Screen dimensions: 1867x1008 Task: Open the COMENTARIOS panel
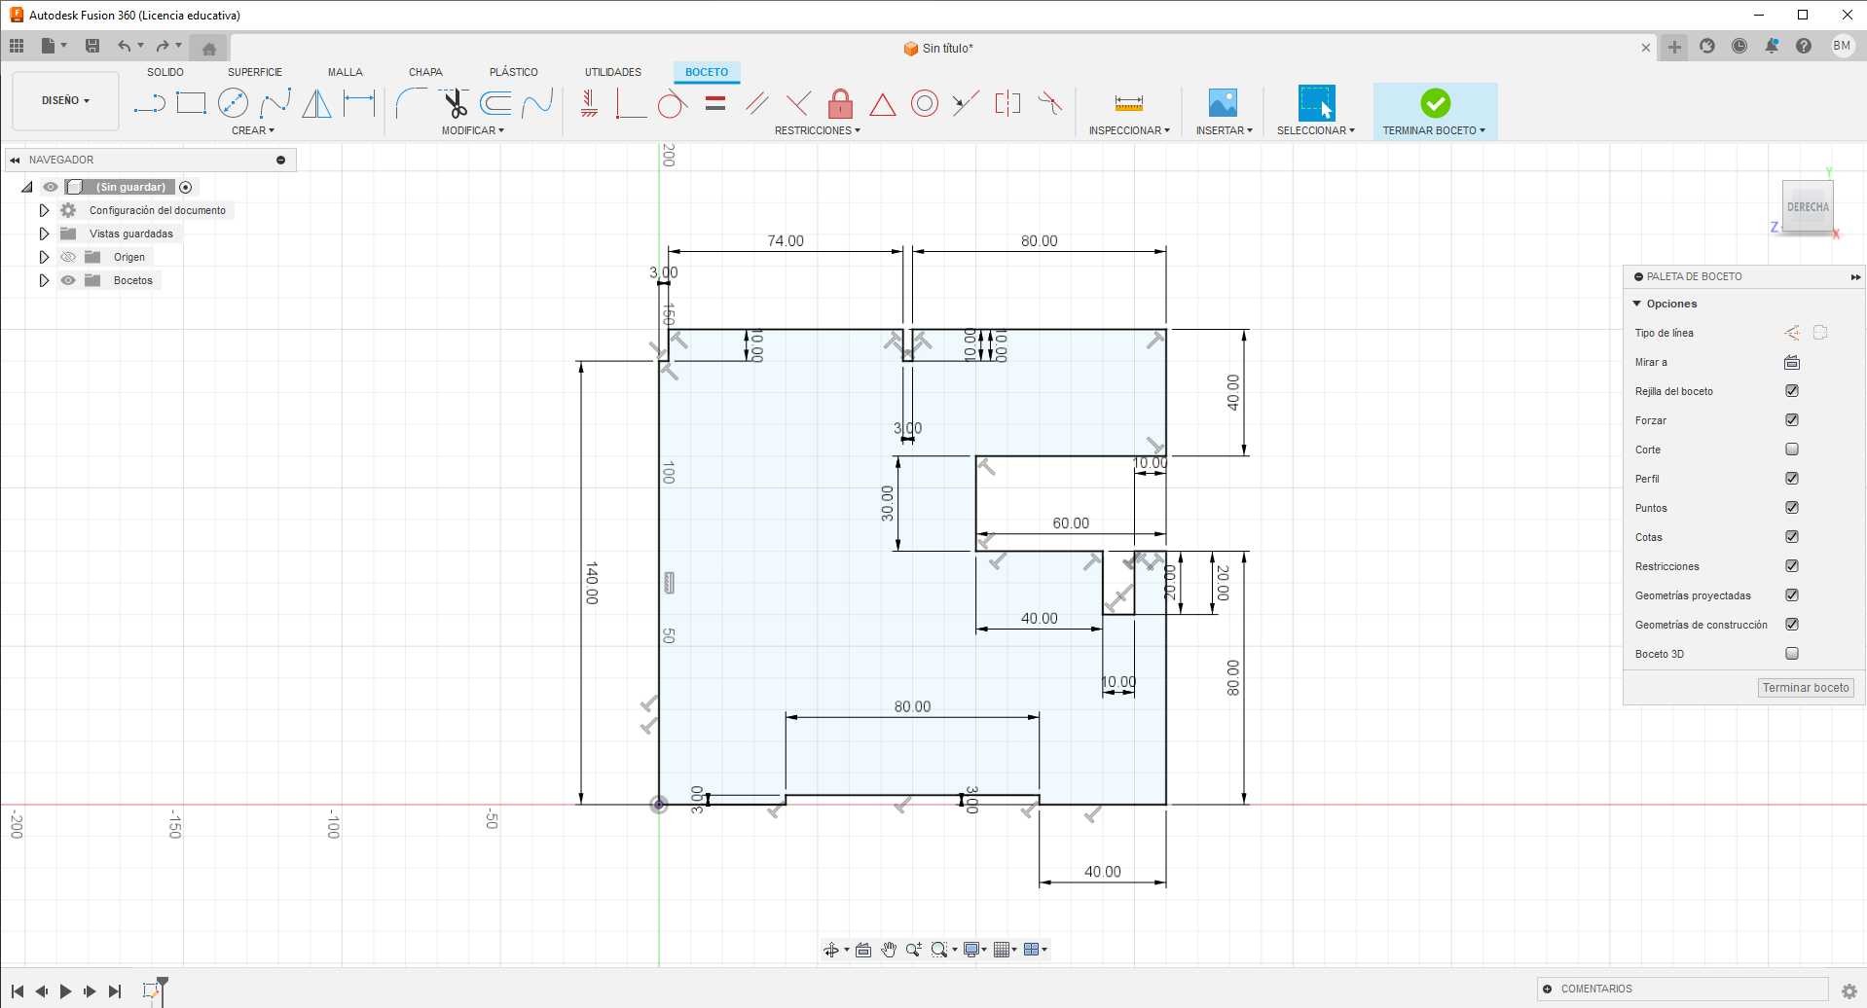tap(1683, 989)
